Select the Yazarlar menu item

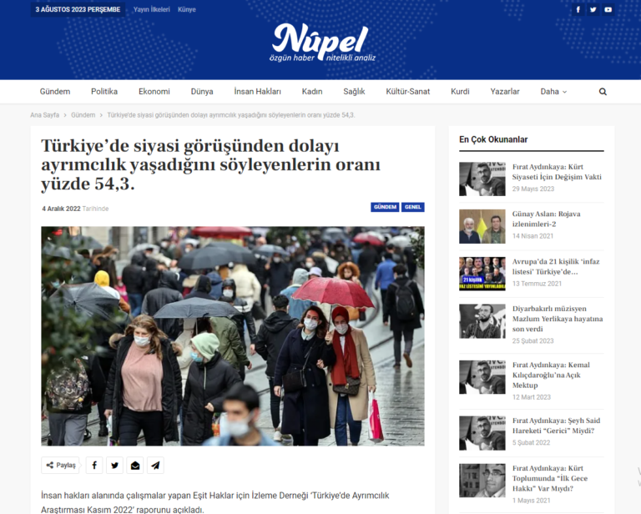505,92
